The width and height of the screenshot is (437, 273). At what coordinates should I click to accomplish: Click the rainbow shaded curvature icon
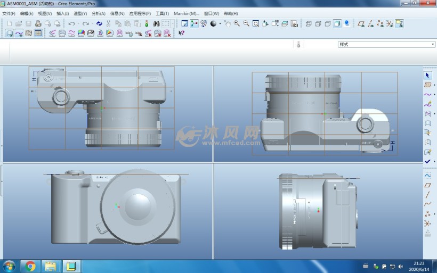[x=81, y=33]
